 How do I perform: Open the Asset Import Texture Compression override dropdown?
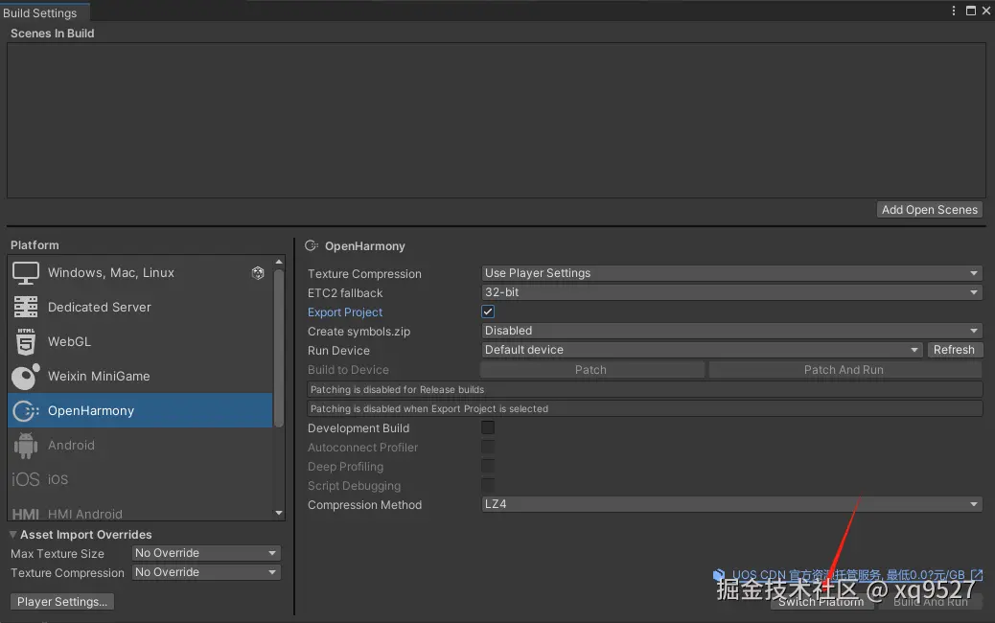(206, 572)
